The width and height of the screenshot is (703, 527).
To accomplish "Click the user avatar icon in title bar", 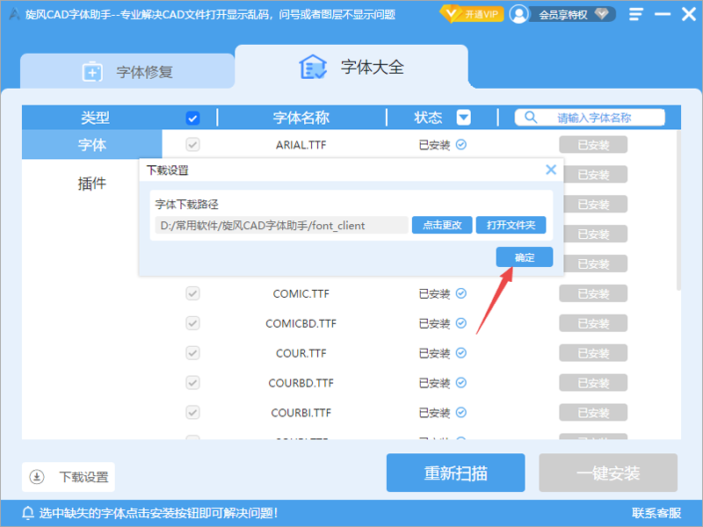I will coord(518,13).
